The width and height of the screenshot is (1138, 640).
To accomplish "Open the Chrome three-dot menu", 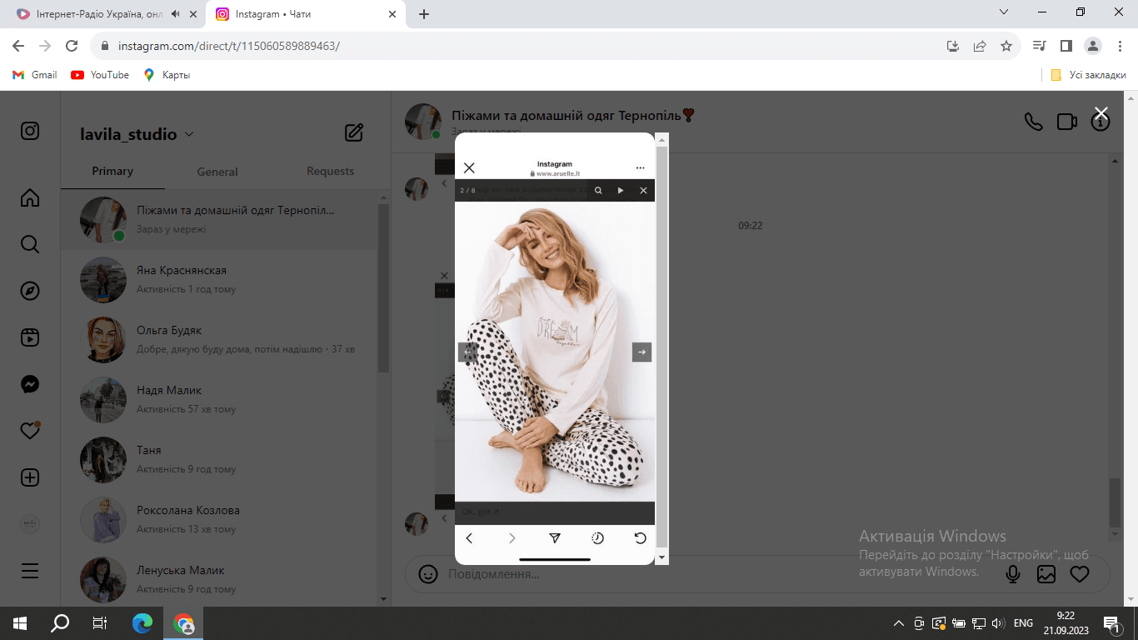I will 1119,46.
